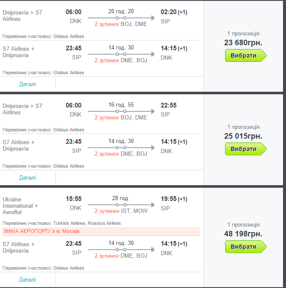The width and height of the screenshot is (286, 288).
Task: Expand Деталі for the 23 680грн itinerary
Action: [28, 84]
